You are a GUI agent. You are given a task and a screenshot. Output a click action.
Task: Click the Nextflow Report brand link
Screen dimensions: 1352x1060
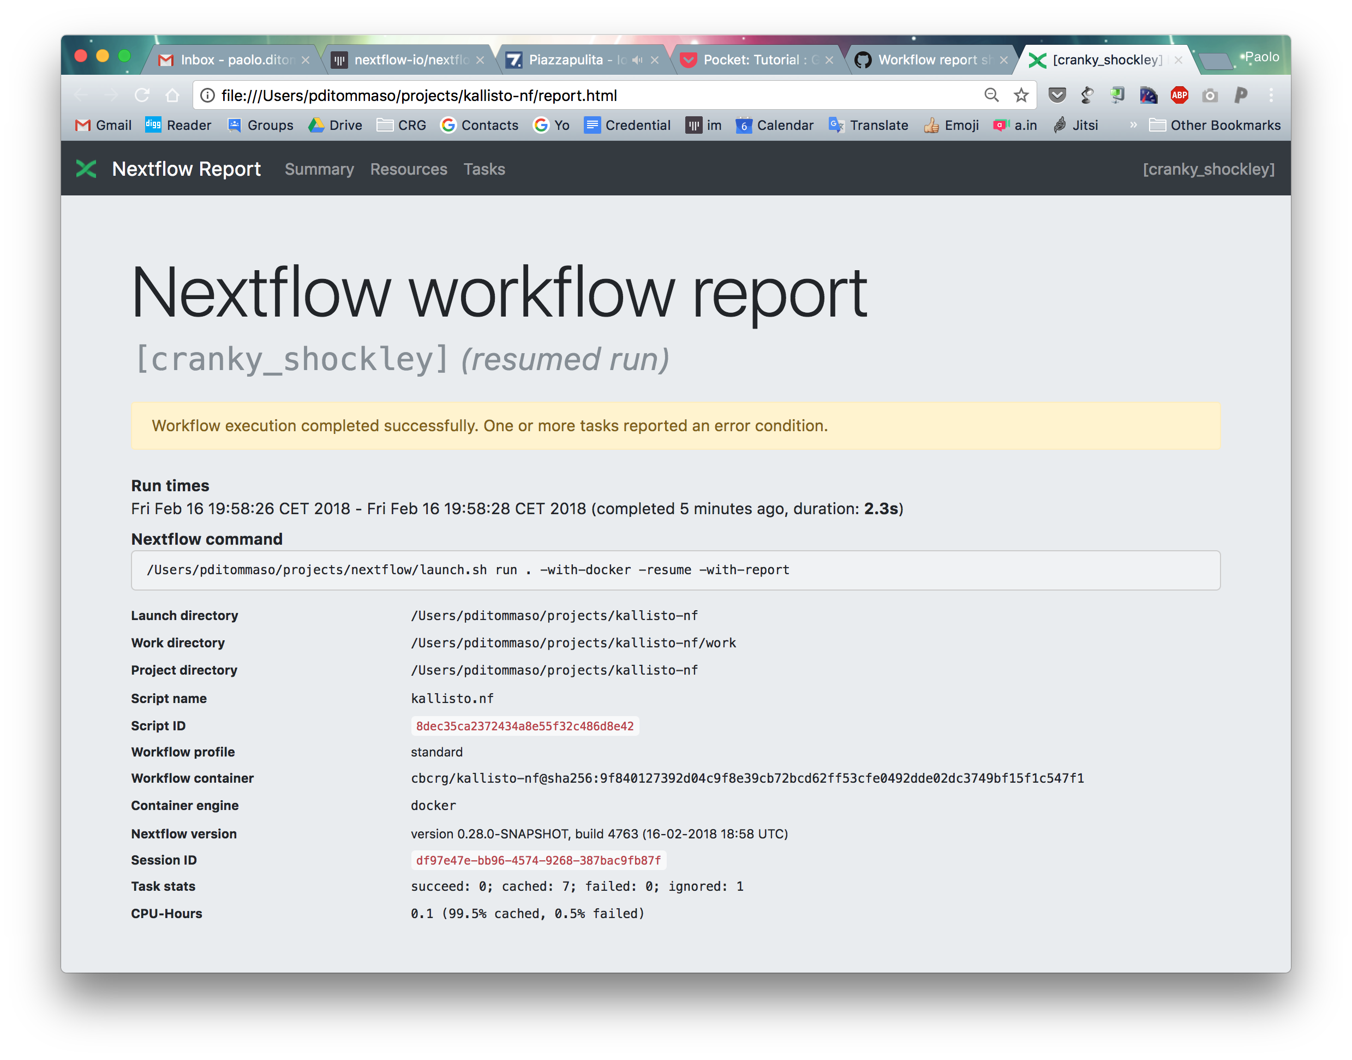tap(187, 169)
